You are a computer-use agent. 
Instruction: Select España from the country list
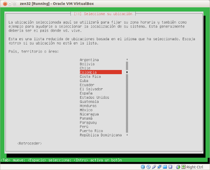tap(101, 93)
